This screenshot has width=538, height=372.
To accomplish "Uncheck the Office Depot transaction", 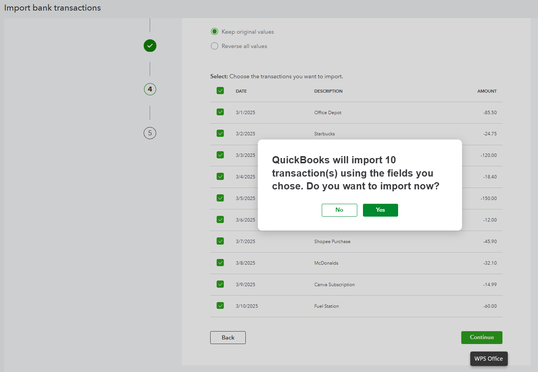I will click(x=220, y=112).
